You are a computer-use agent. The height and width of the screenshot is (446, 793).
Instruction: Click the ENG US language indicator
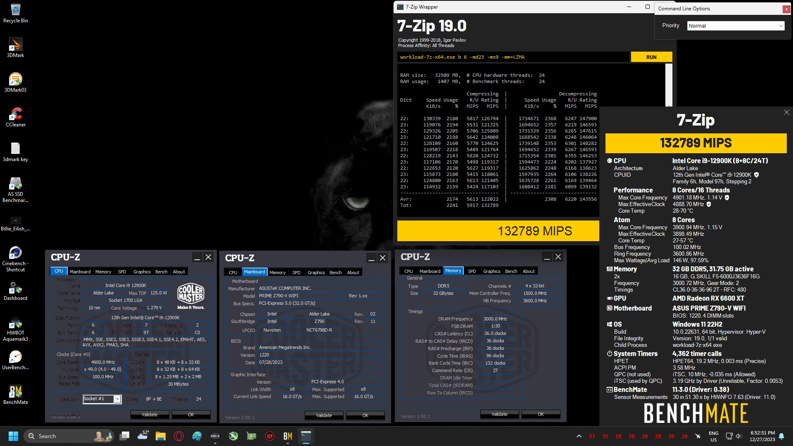tap(713, 436)
